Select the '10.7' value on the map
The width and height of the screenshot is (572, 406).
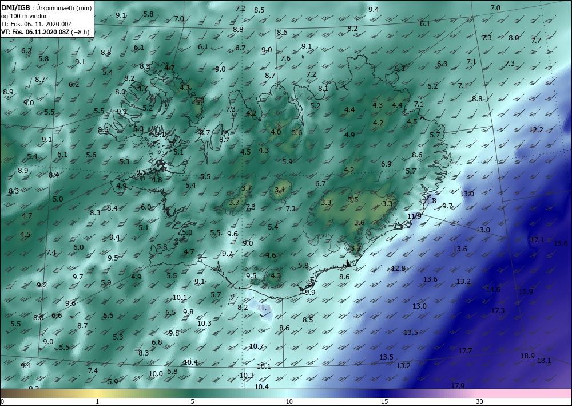(x=256, y=346)
